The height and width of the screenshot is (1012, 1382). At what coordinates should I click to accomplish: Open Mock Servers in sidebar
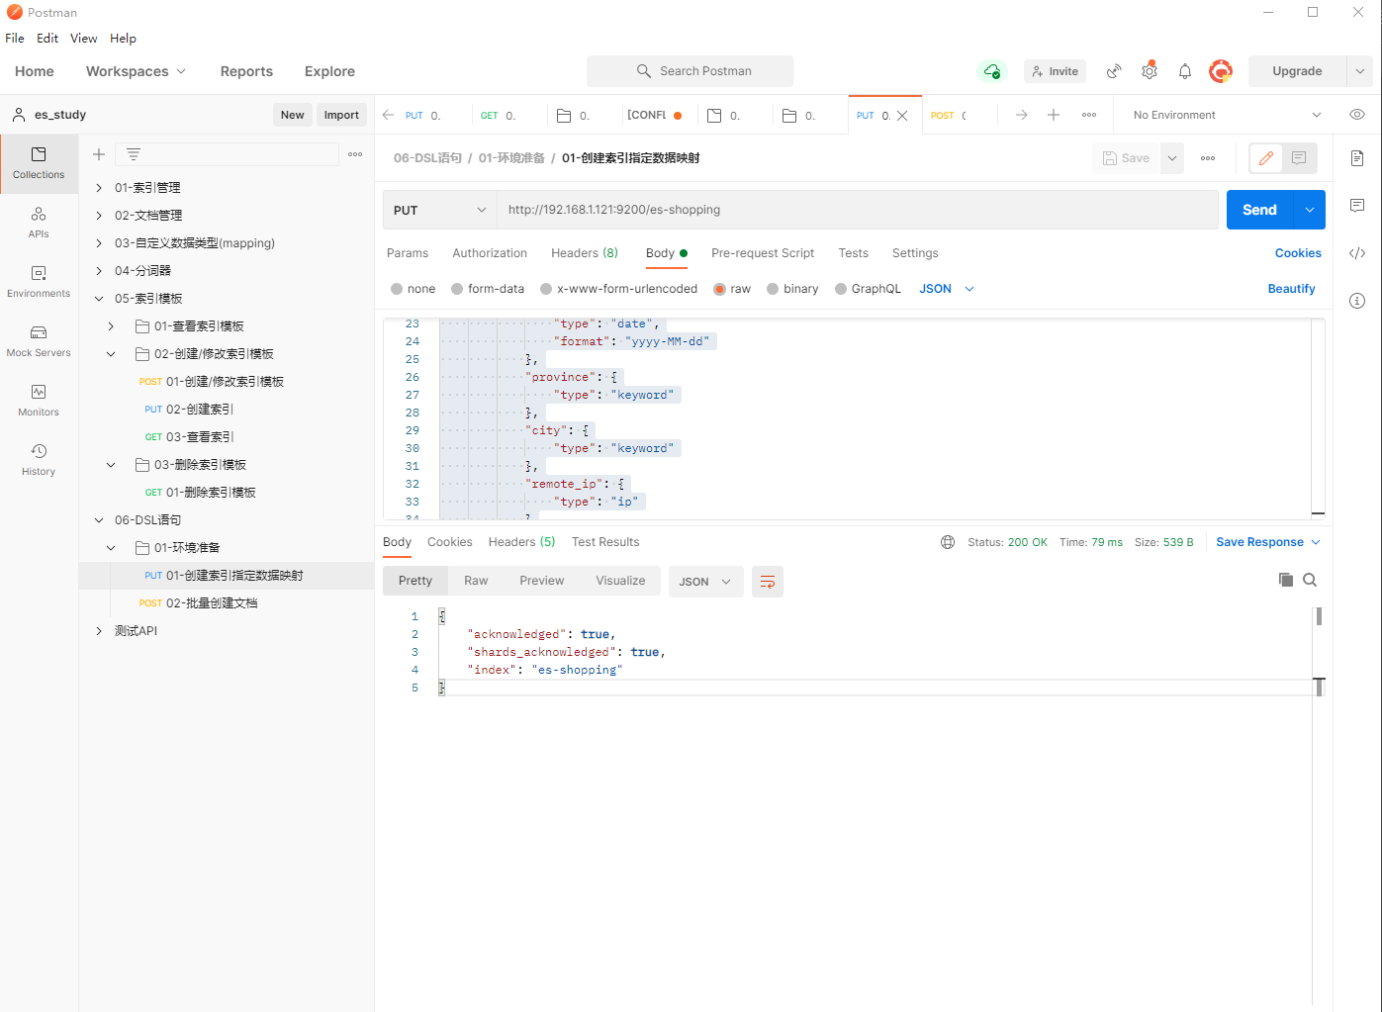click(39, 340)
